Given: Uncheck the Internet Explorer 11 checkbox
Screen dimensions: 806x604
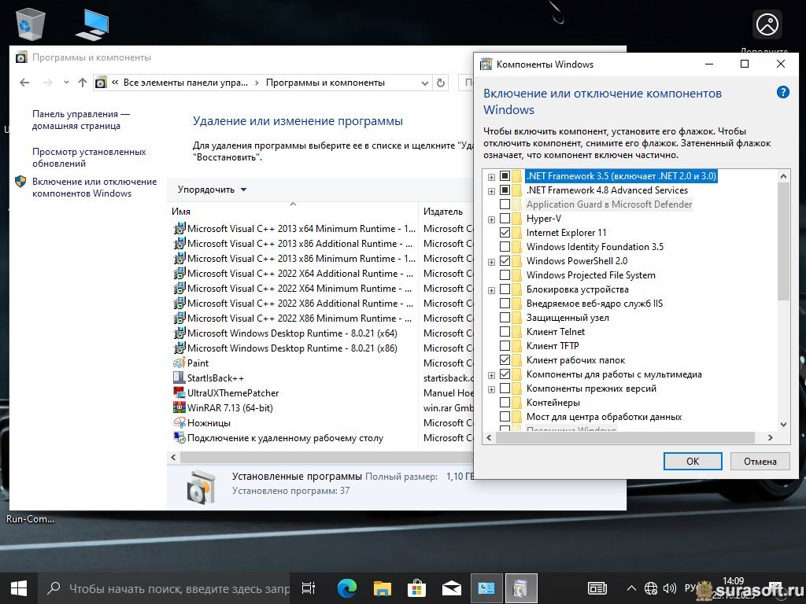Looking at the screenshot, I should (505, 233).
